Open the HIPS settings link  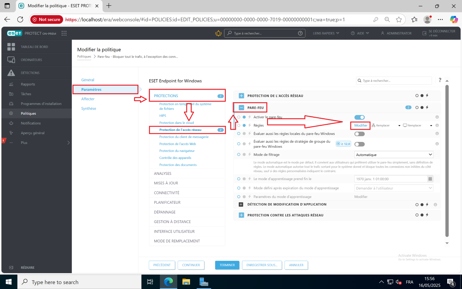[x=163, y=116]
